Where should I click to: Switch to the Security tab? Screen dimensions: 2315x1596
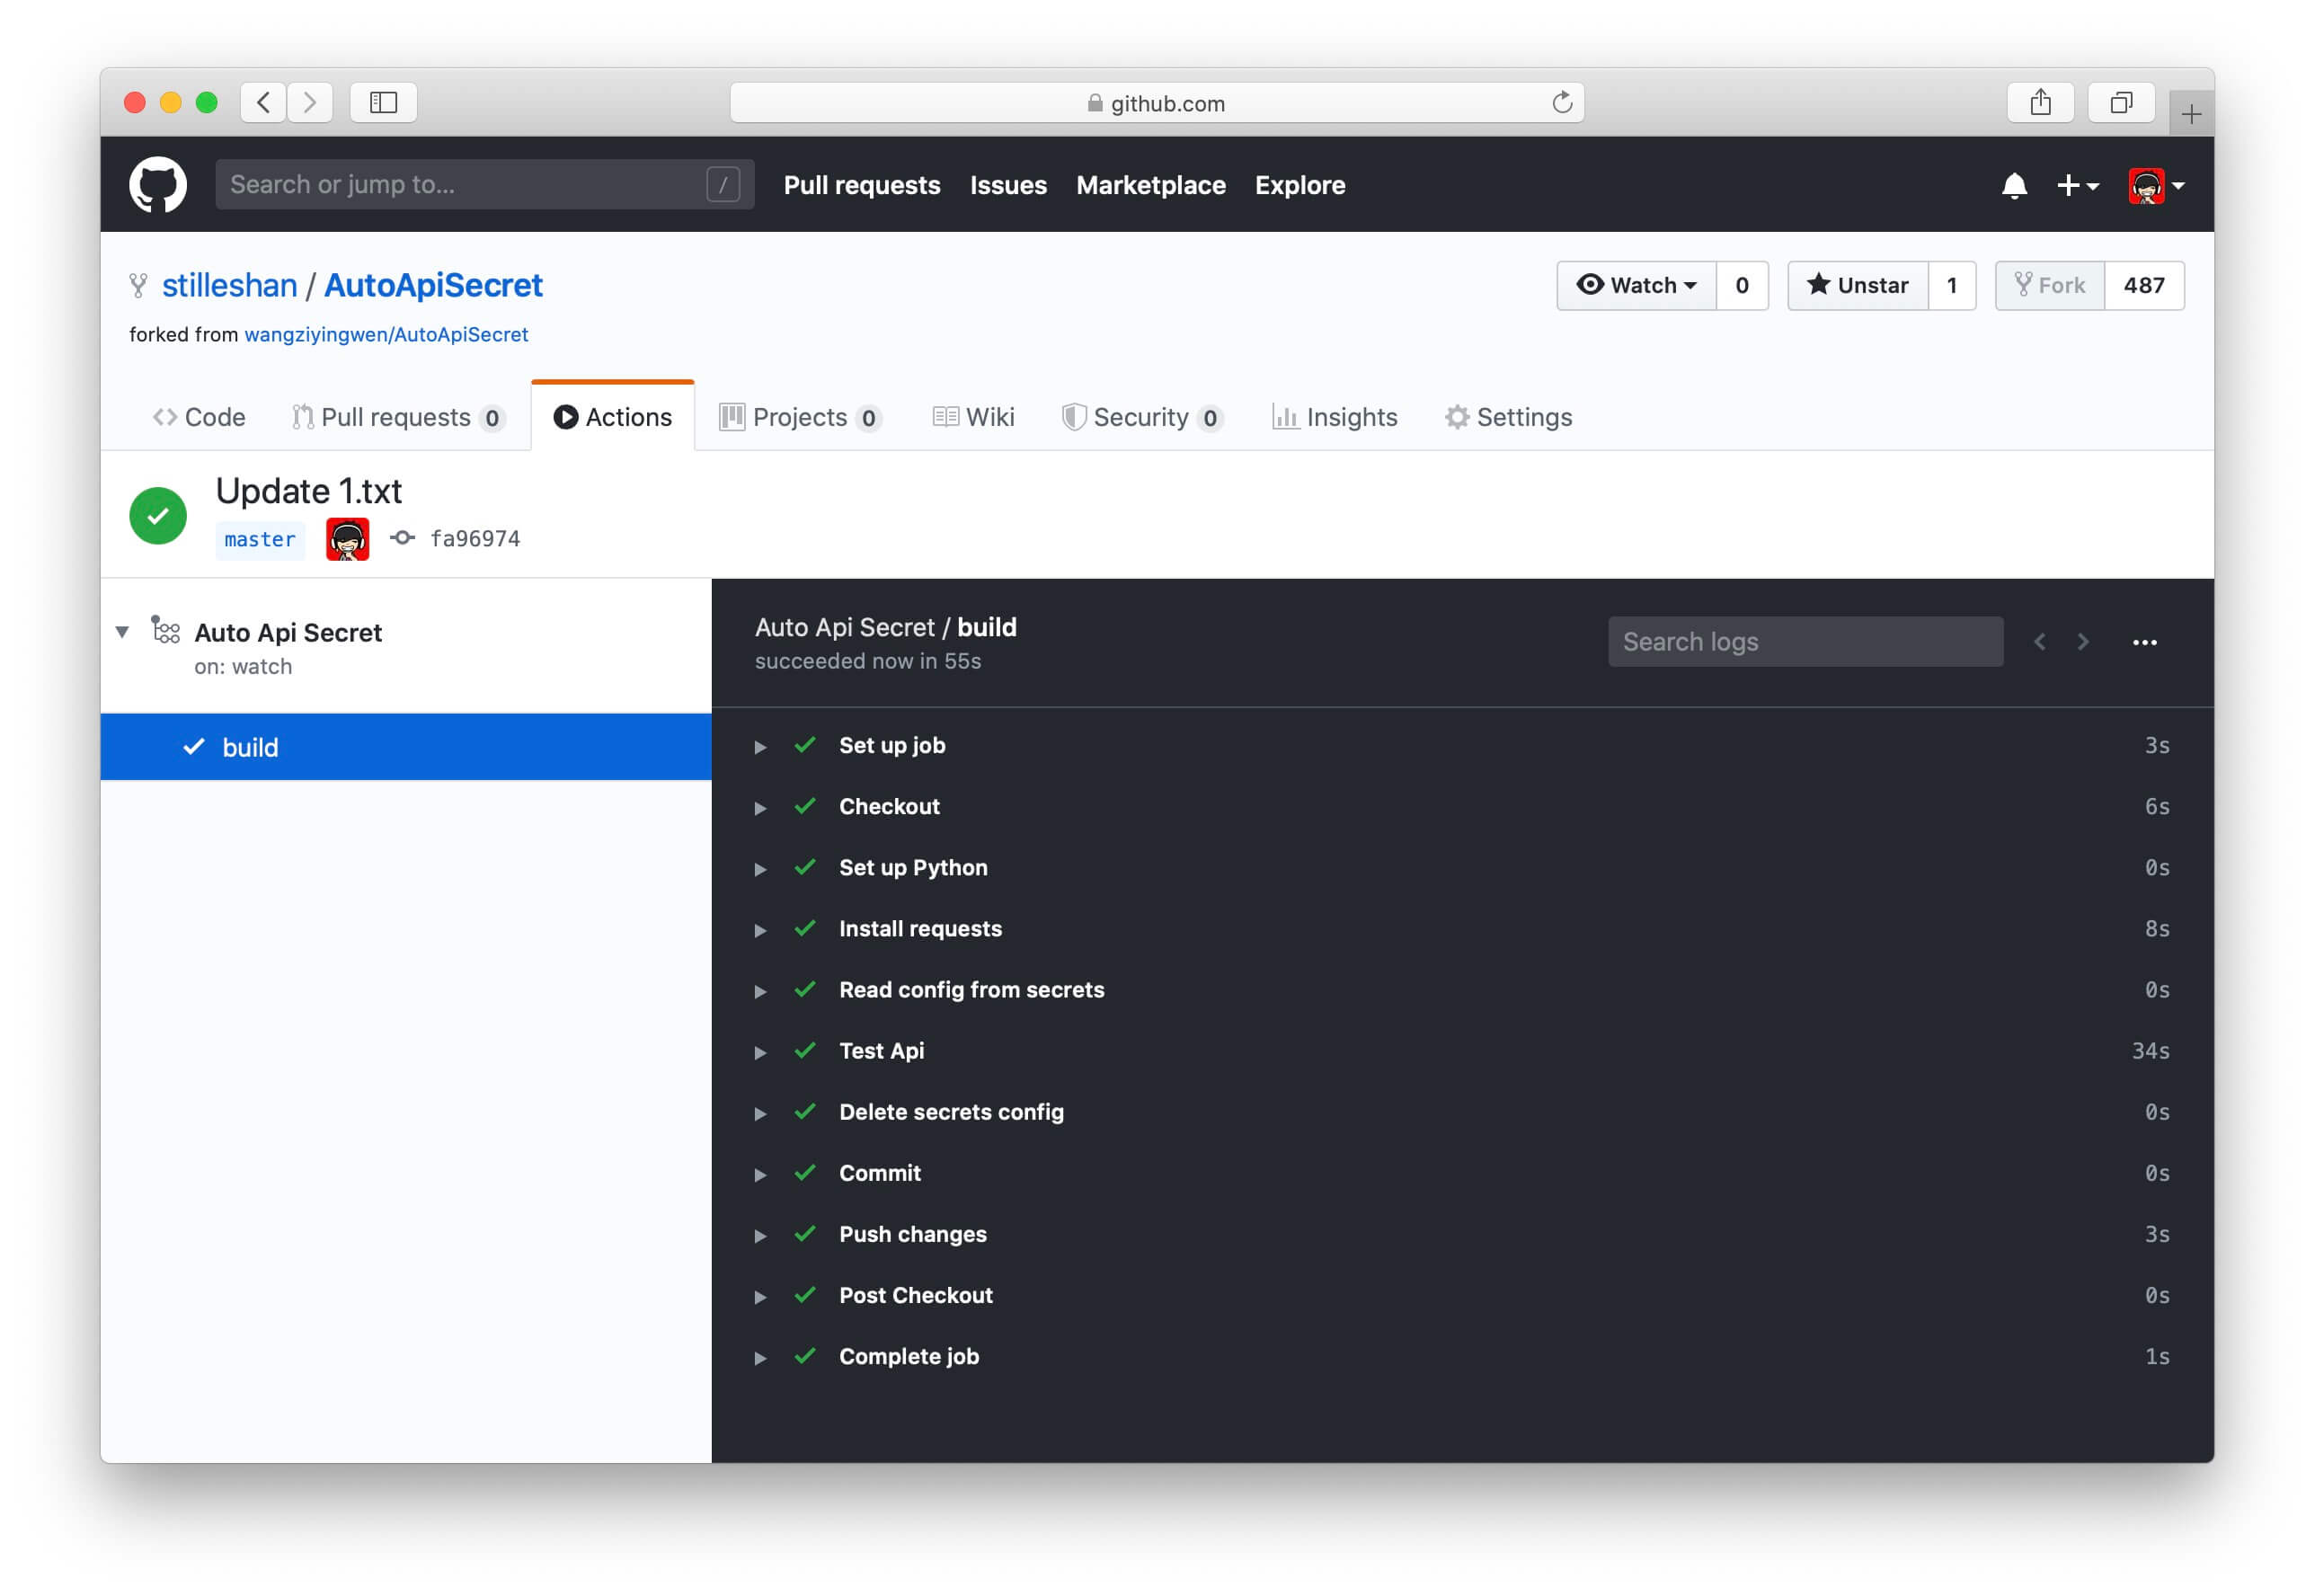1141,417
